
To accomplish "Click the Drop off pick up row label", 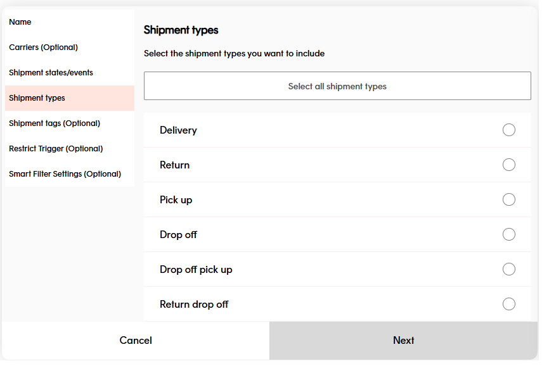I will coord(196,269).
